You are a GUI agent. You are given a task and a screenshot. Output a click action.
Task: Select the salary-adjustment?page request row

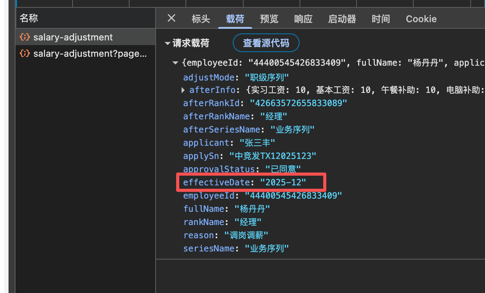tap(90, 54)
